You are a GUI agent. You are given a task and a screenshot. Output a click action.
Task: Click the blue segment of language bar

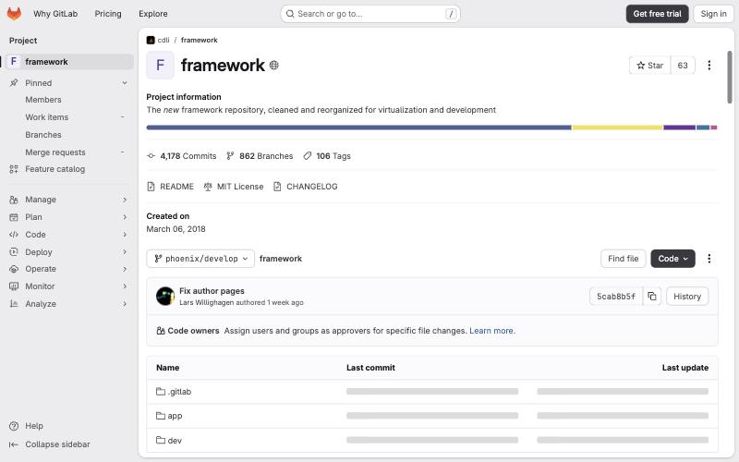[358, 128]
